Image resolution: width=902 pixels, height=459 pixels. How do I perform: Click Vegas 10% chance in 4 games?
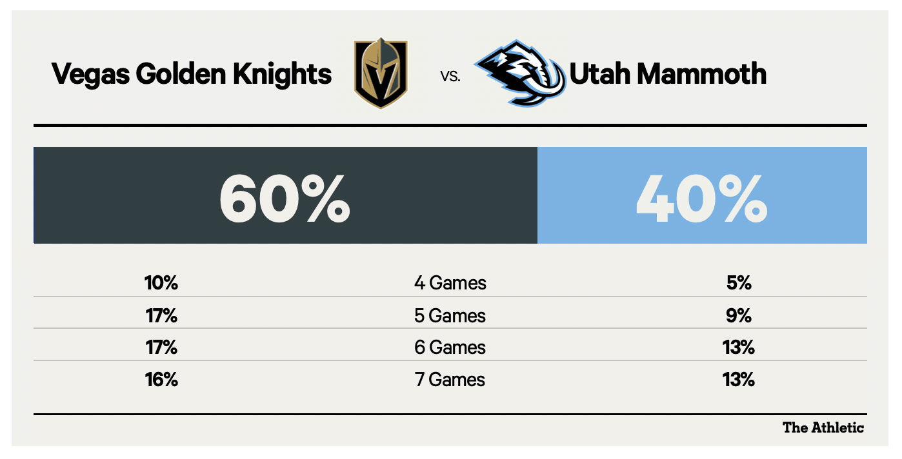pyautogui.click(x=161, y=283)
